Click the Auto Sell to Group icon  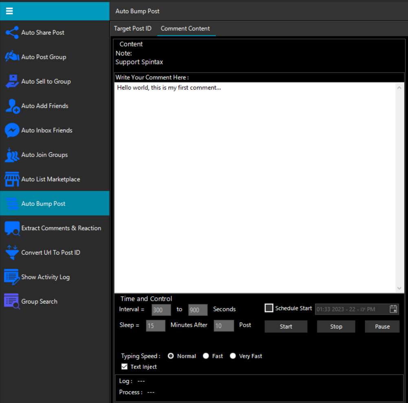pyautogui.click(x=12, y=81)
